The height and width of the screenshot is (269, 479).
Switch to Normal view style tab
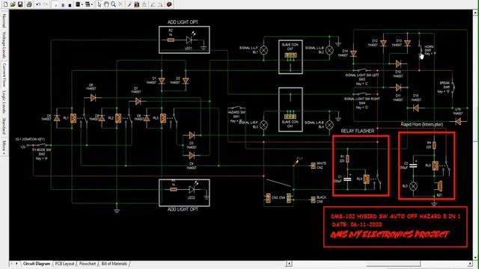click(4, 20)
